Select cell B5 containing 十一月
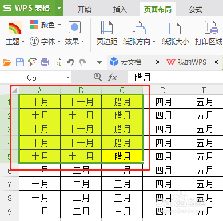 81,156
